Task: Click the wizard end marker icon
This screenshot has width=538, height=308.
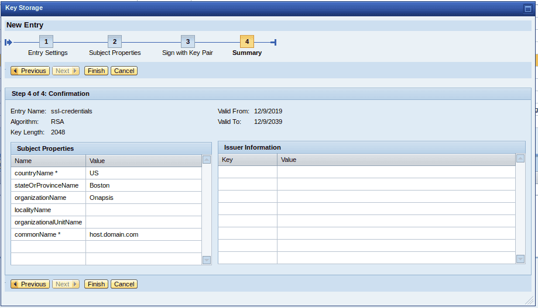Action: pyautogui.click(x=273, y=42)
